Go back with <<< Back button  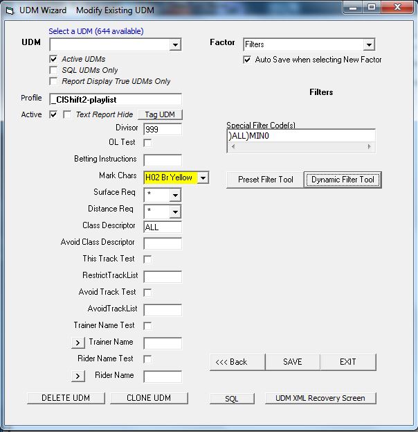(x=237, y=362)
